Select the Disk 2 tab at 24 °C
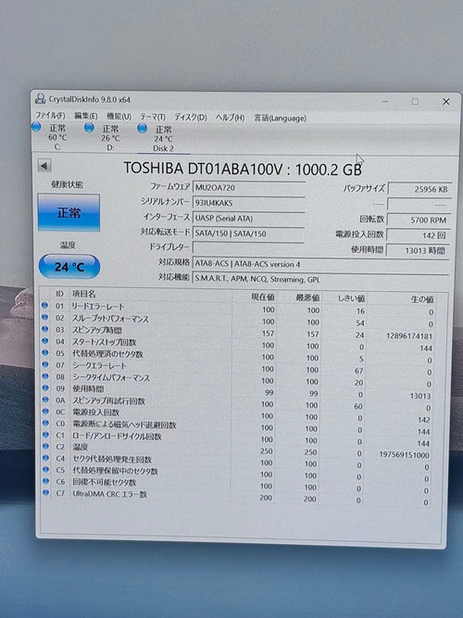 (x=163, y=139)
